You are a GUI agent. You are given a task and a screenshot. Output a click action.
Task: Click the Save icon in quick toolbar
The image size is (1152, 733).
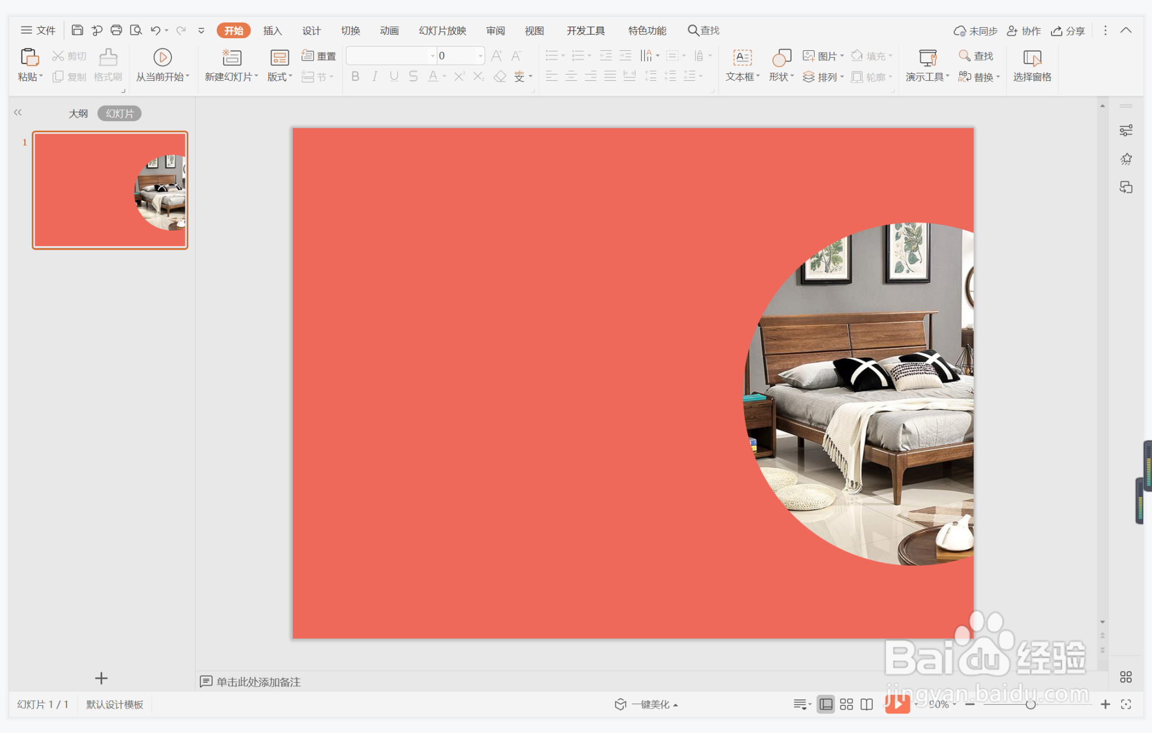coord(77,30)
